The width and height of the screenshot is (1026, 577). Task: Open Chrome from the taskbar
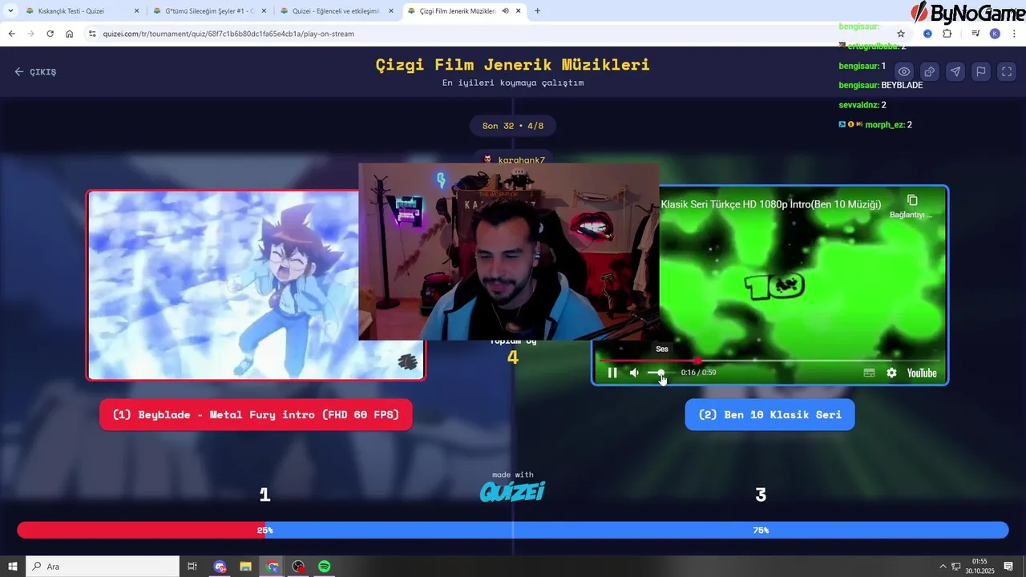[x=273, y=567]
